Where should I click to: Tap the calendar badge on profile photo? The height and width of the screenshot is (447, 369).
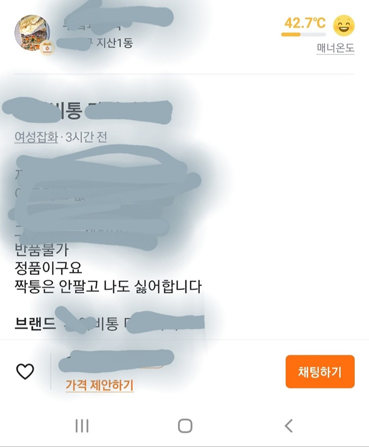[47, 48]
